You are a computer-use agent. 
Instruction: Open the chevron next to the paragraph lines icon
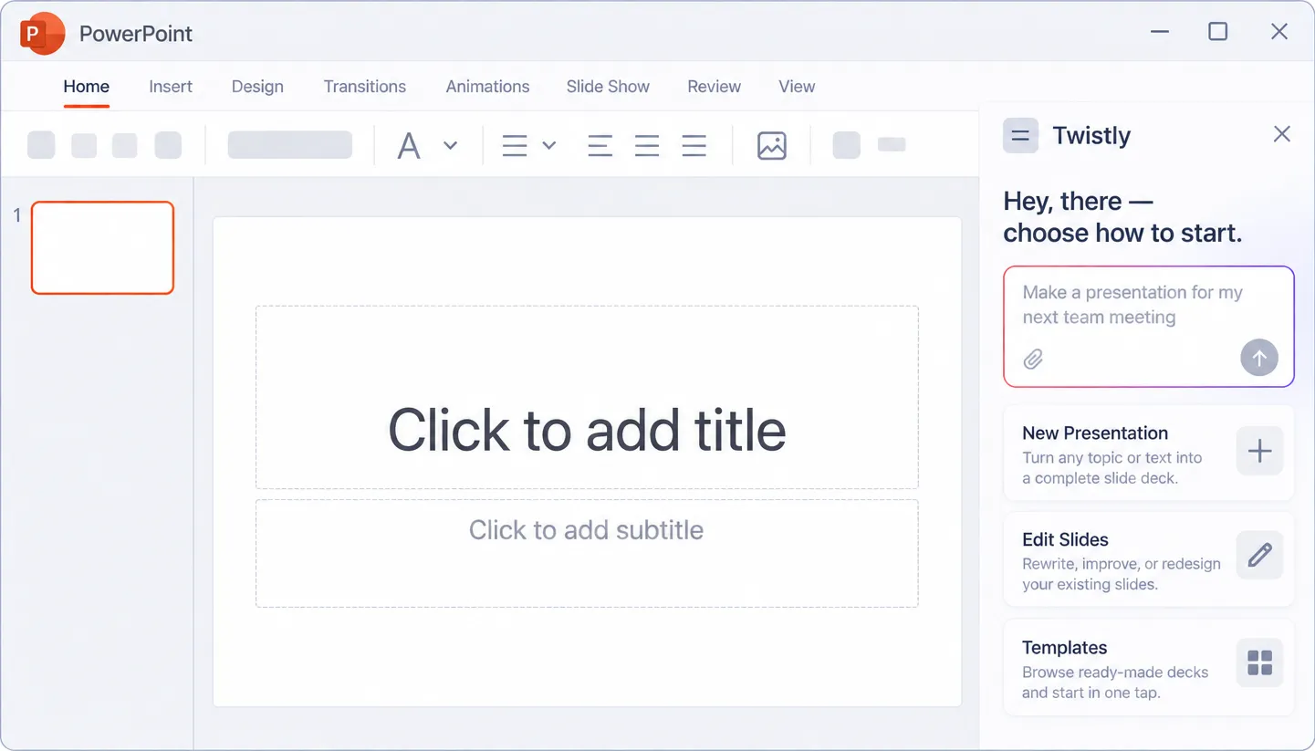coord(548,145)
